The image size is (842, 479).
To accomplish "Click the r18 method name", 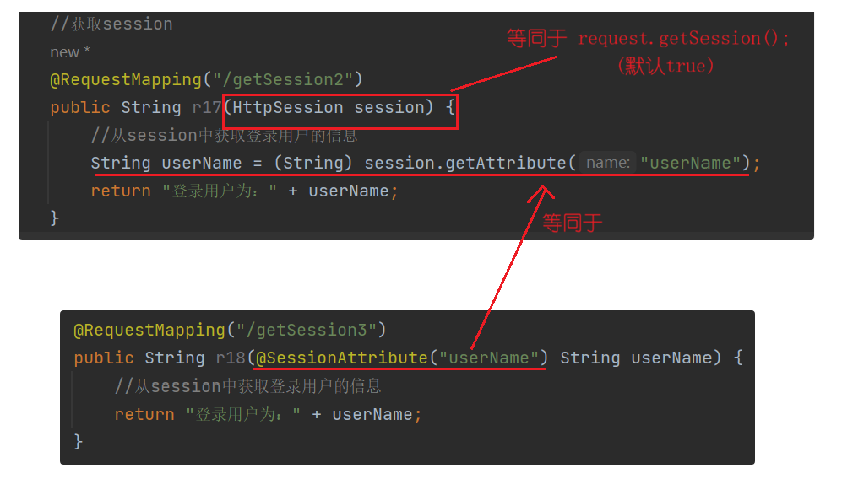I will (x=231, y=358).
